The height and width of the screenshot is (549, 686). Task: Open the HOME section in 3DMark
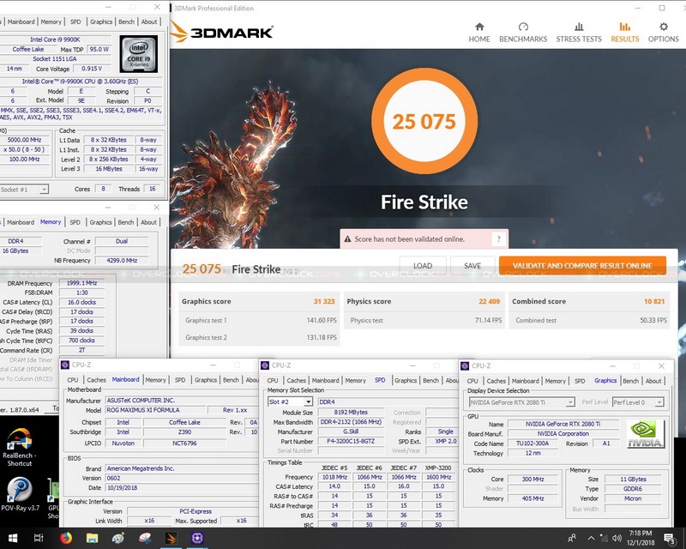(479, 33)
